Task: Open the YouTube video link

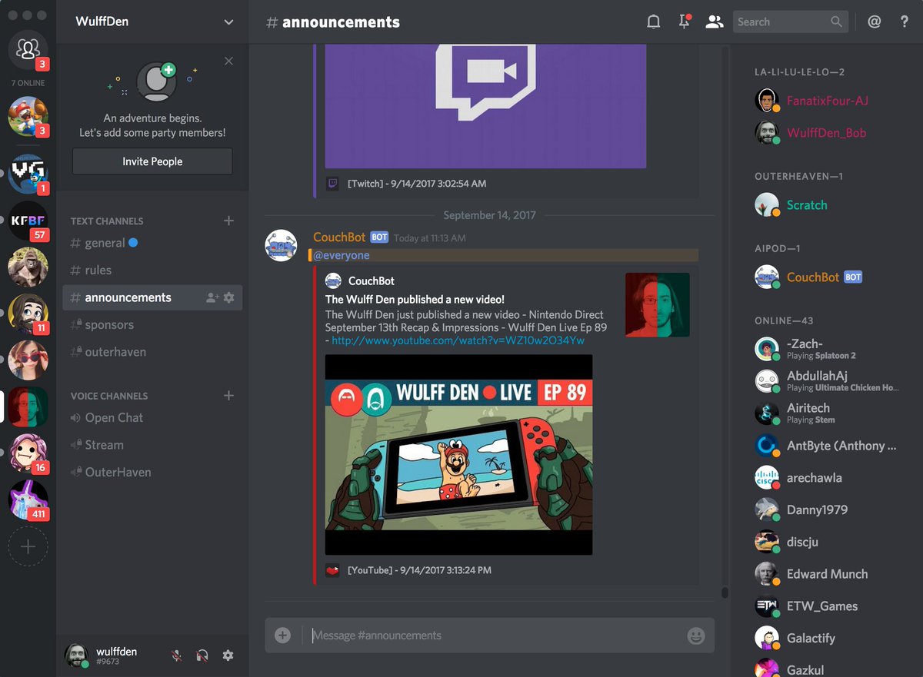Action: 458,340
